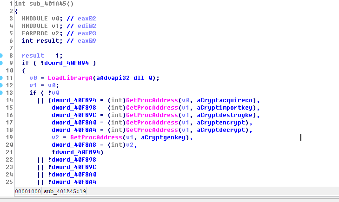Click the blue dot next to line 12
Viewport: 339px width, 202px height.
click(x=1, y=85)
